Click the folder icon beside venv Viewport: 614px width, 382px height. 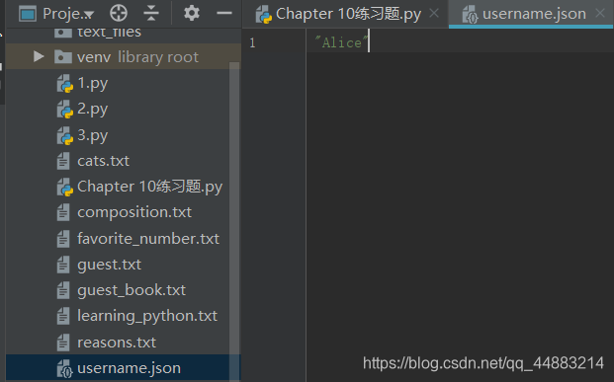[62, 57]
